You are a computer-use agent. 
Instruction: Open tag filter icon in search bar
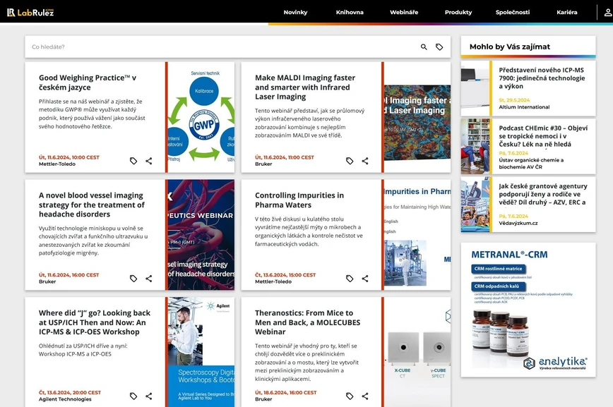tap(439, 47)
